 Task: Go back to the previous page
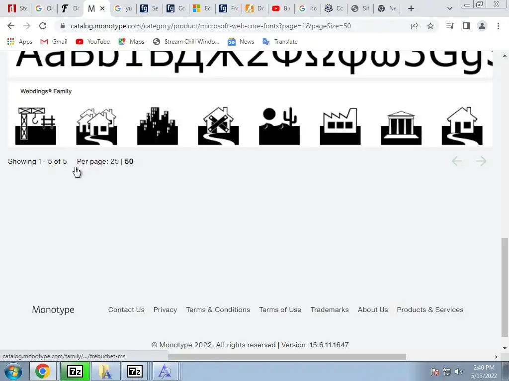[11, 26]
